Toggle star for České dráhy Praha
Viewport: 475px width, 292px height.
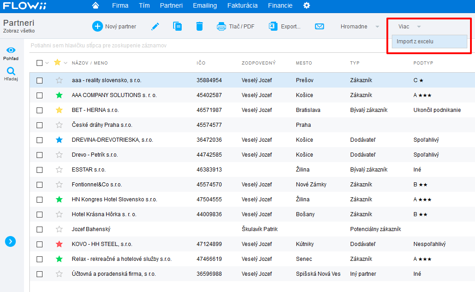[59, 125]
